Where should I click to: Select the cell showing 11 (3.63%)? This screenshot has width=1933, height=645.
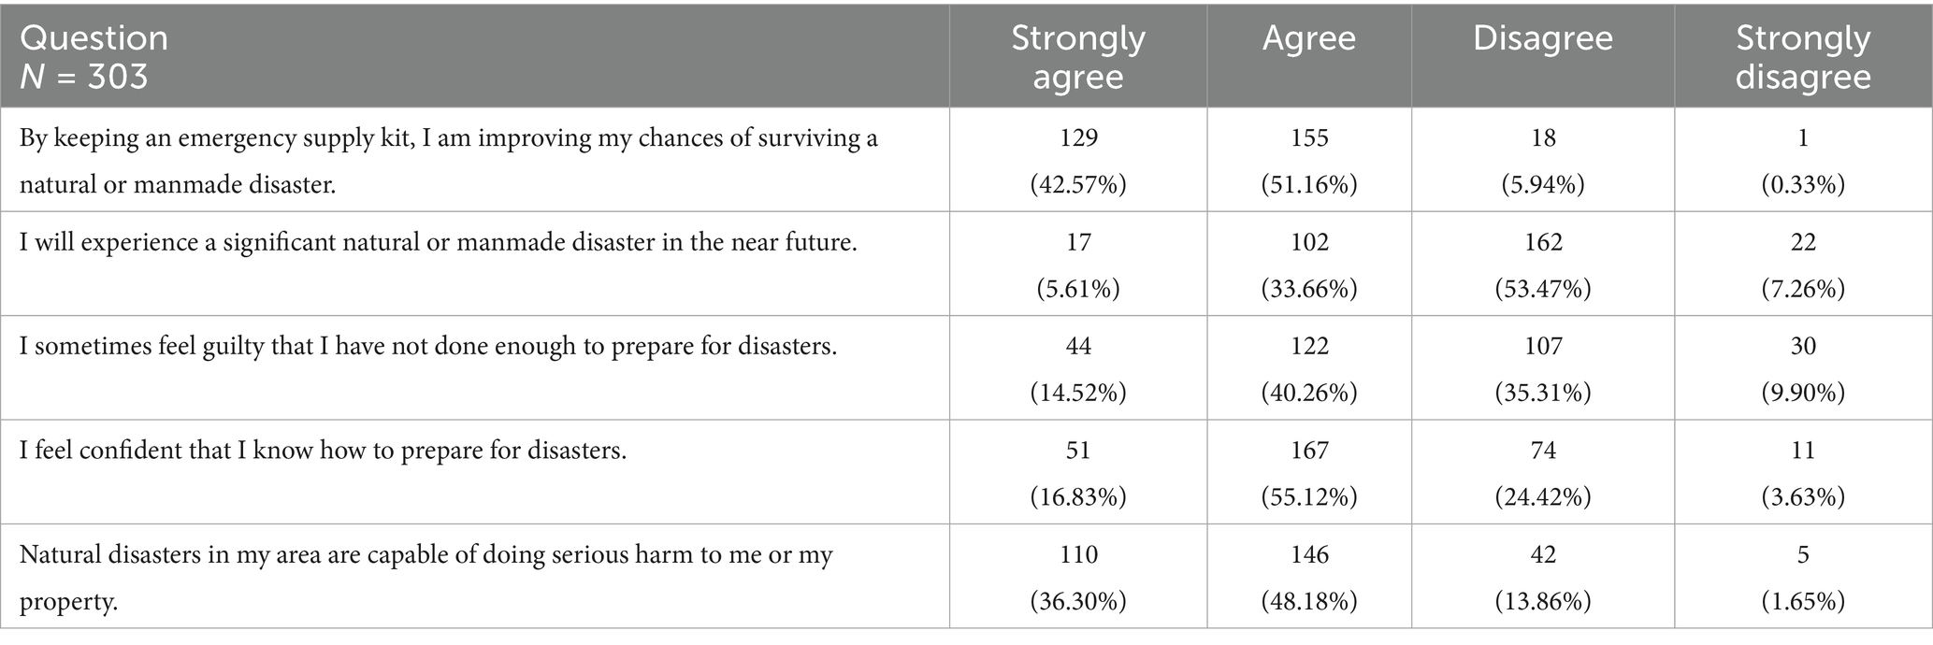coord(1802,472)
